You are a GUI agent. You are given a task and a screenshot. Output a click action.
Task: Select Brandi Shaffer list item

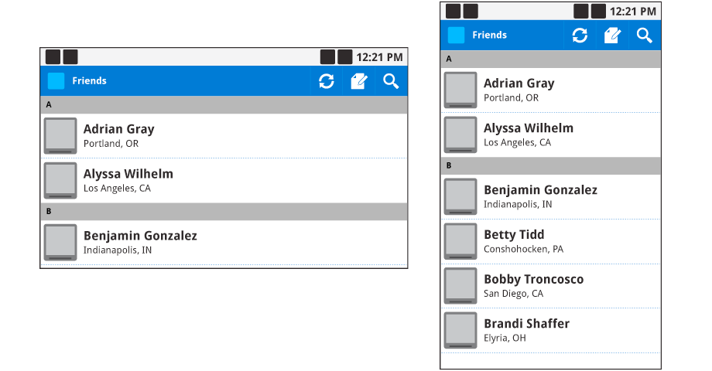pos(551,330)
